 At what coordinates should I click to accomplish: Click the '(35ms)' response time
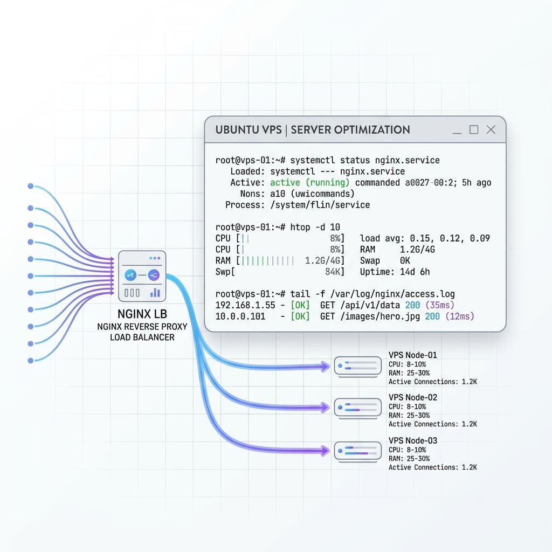point(440,305)
